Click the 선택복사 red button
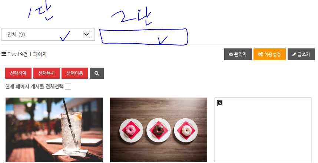 [x=46, y=73]
